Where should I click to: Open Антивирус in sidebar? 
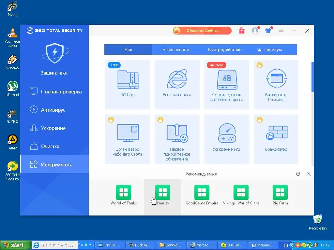[x=54, y=110]
